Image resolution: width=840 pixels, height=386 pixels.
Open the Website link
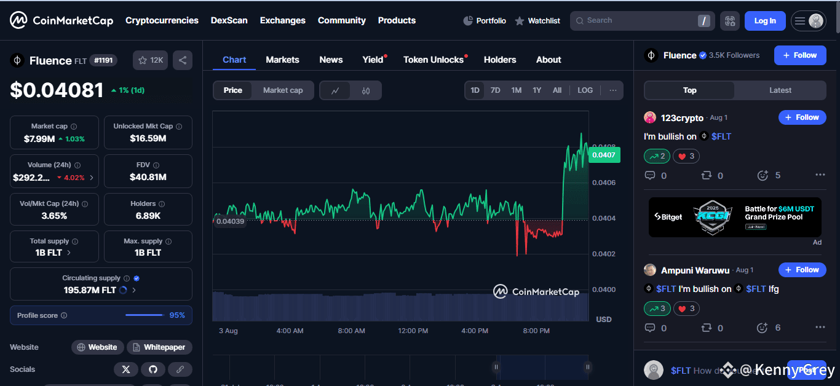(98, 347)
